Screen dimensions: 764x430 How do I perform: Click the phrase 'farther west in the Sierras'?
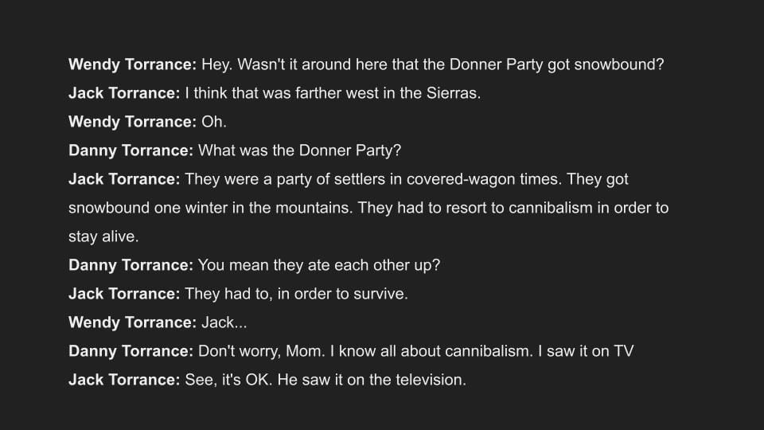click(387, 93)
